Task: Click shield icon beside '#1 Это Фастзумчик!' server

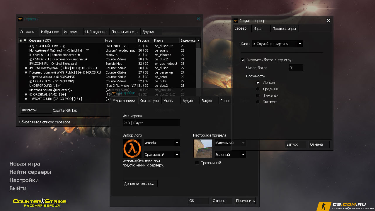Action: coord(26,68)
